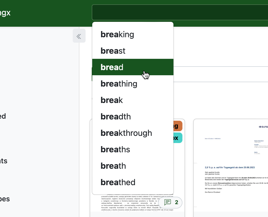Open the sidebar item ending in 'nts'
This screenshot has height=217, width=268.
4,161
